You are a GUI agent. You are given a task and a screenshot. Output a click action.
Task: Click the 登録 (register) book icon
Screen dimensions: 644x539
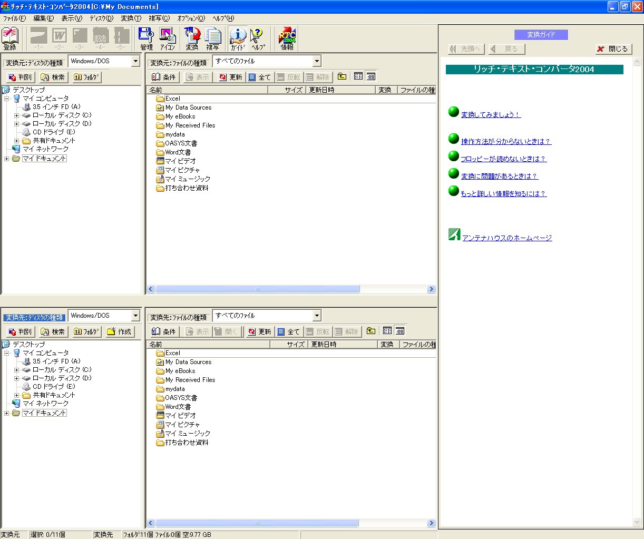point(10,38)
